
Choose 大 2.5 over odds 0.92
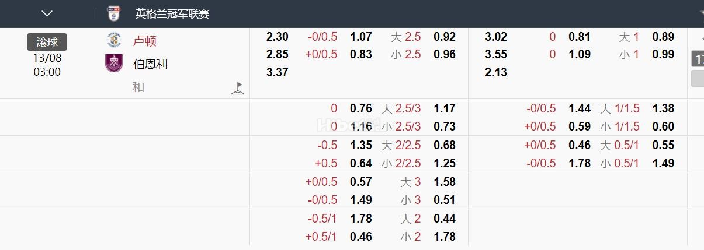point(445,37)
